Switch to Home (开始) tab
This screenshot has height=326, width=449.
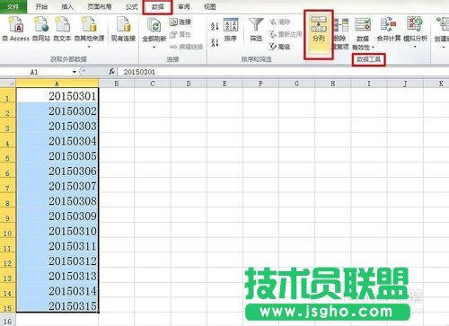click(x=41, y=6)
